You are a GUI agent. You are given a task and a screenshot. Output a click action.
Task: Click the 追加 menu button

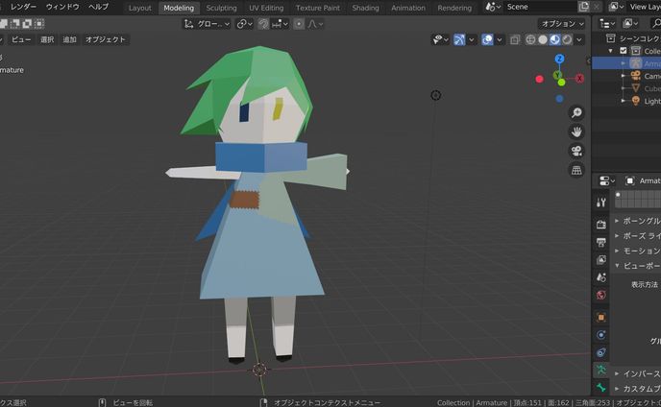pos(69,40)
